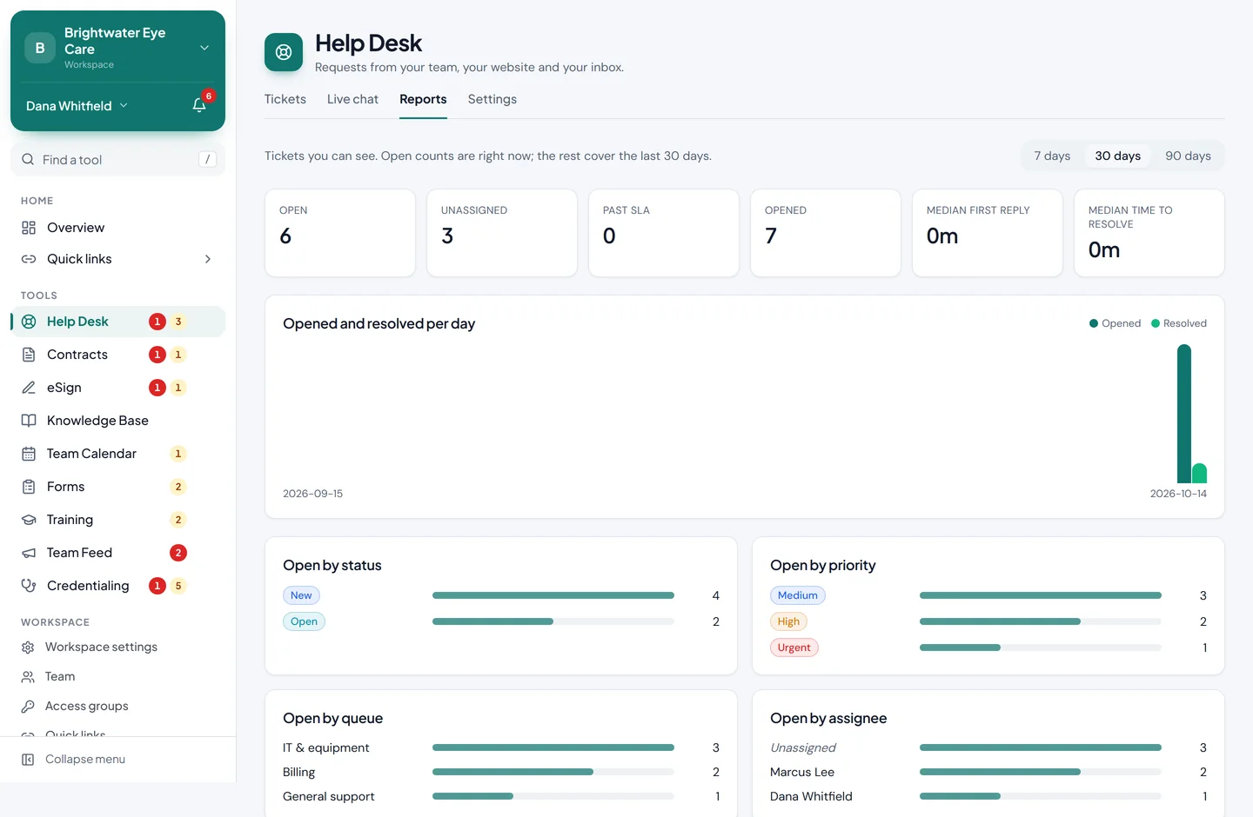The height and width of the screenshot is (817, 1253).
Task: Click the Help Desk lifebuoy header icon
Action: pos(284,52)
